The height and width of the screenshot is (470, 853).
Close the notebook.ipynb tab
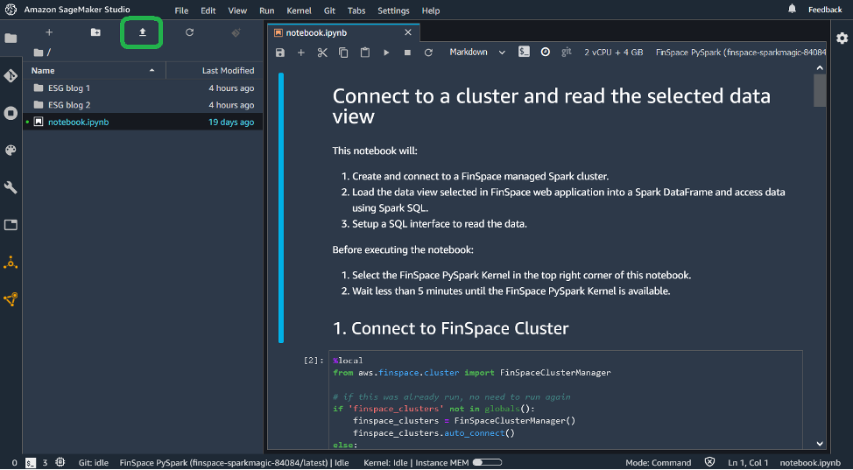tap(408, 32)
